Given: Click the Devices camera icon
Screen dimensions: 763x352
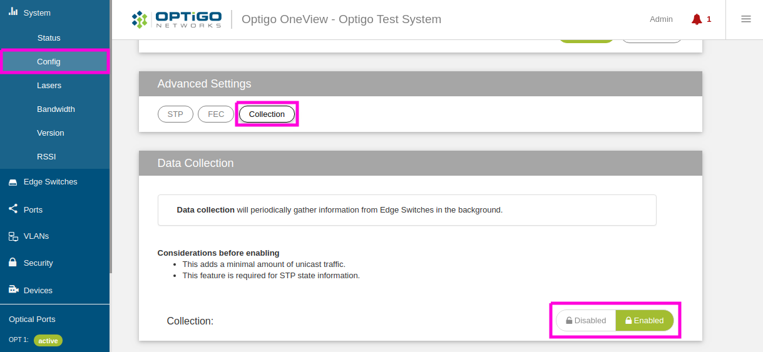Looking at the screenshot, I should point(13,289).
